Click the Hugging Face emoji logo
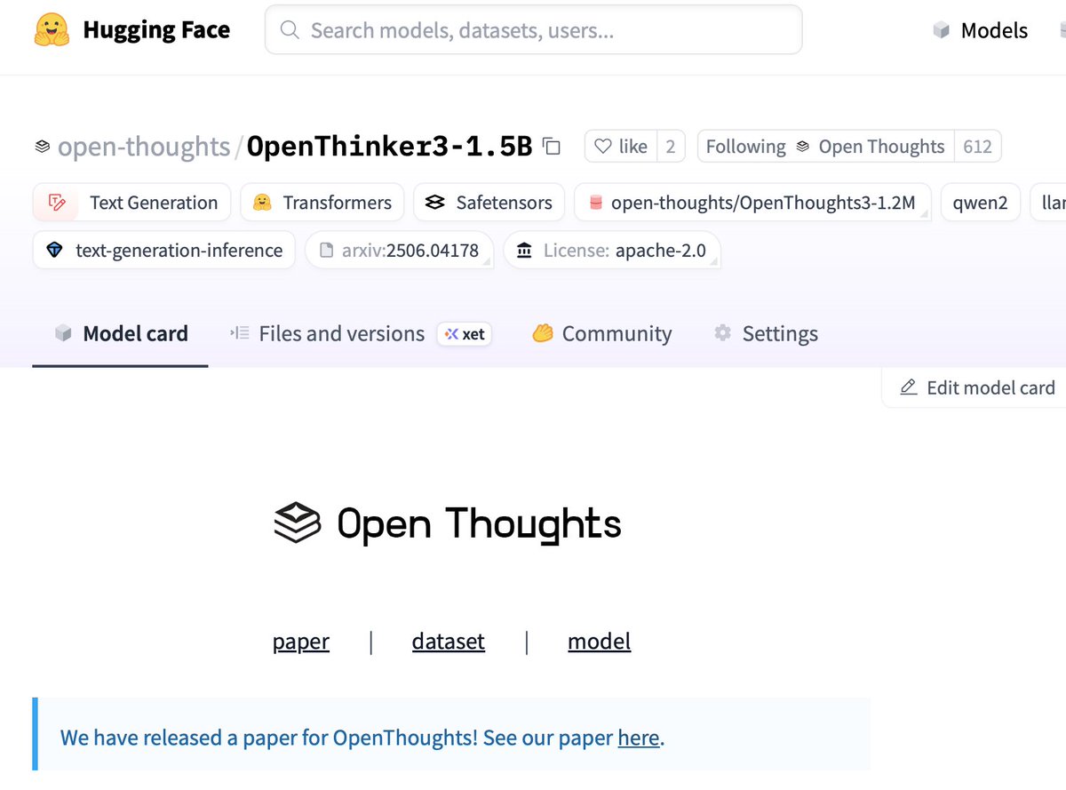This screenshot has height=790, width=1066. pyautogui.click(x=52, y=30)
